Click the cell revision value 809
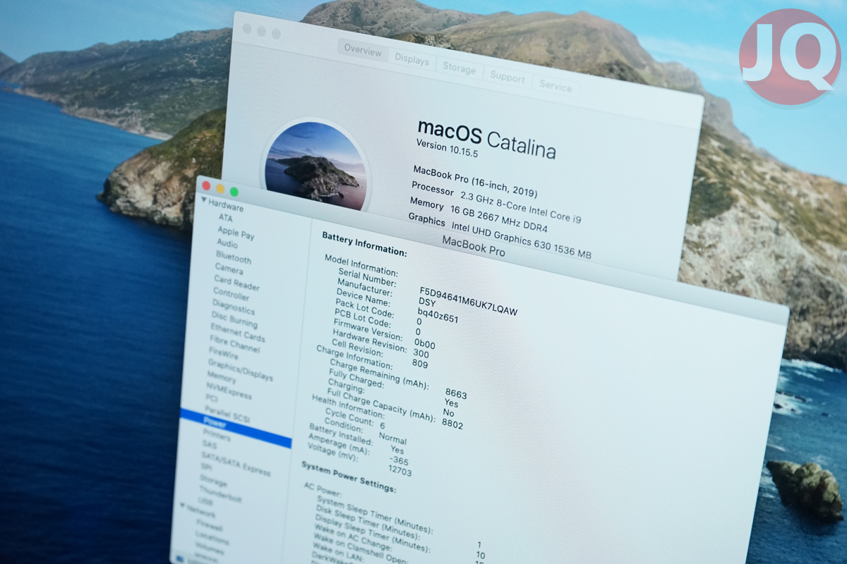This screenshot has width=847, height=564. tap(420, 364)
